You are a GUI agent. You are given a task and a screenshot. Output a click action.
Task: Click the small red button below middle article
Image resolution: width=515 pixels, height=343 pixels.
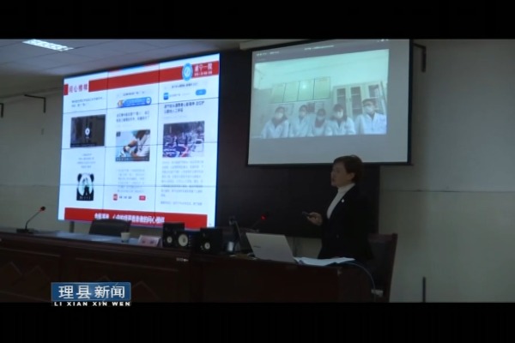[142, 197]
